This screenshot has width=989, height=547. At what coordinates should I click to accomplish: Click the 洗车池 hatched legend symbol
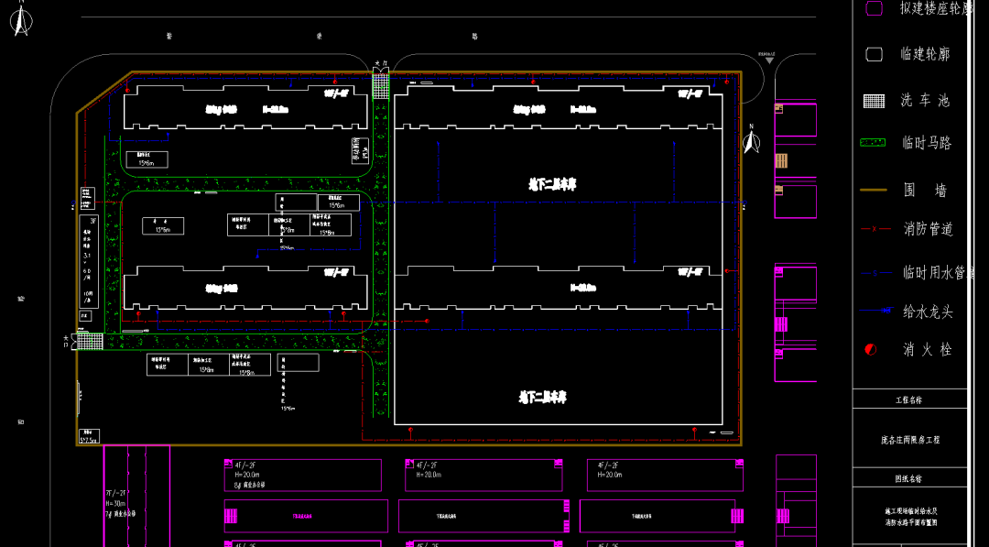(x=874, y=101)
